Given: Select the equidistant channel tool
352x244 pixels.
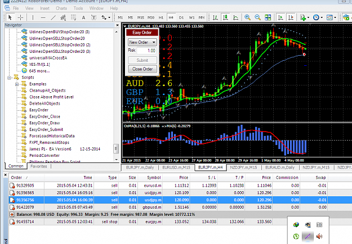Looking at the screenshot, I should (63, 17).
